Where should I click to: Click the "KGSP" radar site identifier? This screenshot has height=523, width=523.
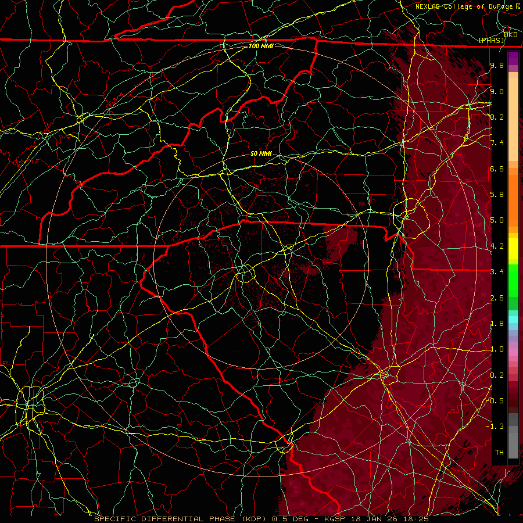(335, 519)
